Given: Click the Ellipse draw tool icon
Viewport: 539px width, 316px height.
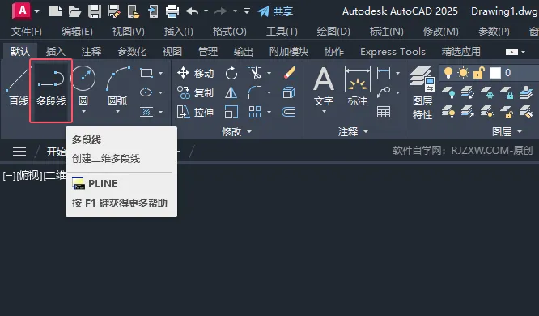Looking at the screenshot, I should (146, 92).
